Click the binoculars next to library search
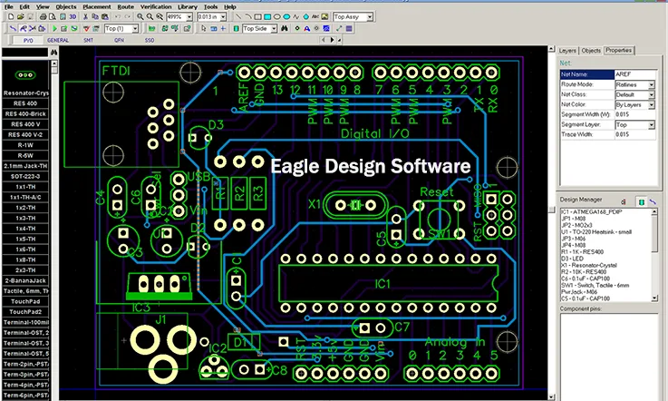This screenshot has height=401, width=668. [x=53, y=52]
